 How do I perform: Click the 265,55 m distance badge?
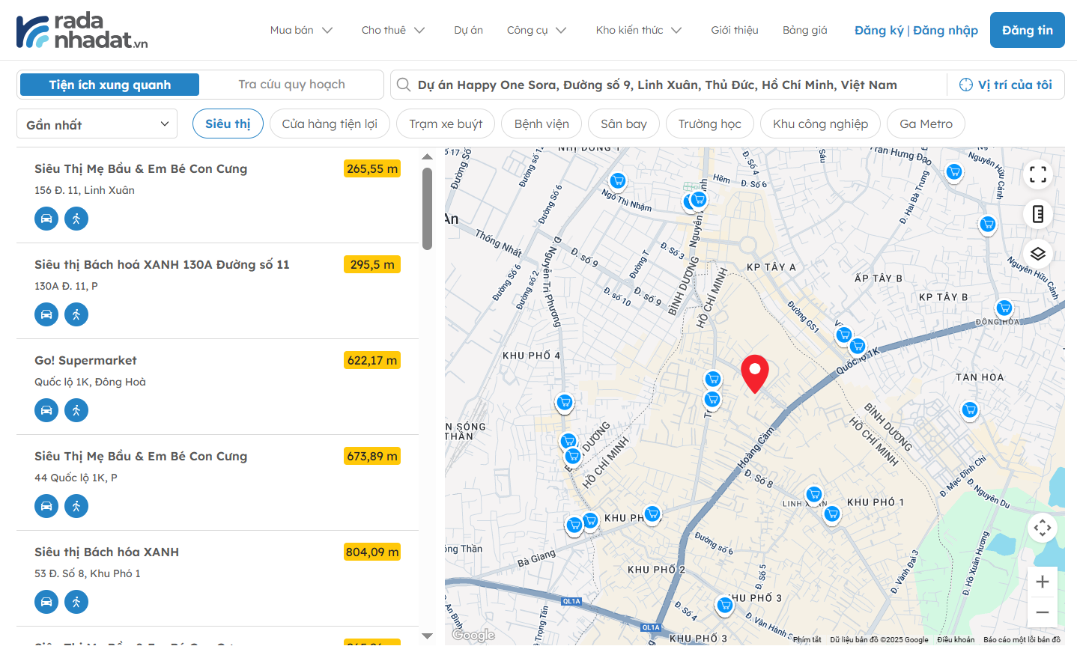(372, 168)
